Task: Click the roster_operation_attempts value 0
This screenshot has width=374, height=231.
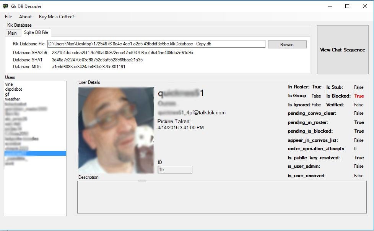Action: click(355, 149)
